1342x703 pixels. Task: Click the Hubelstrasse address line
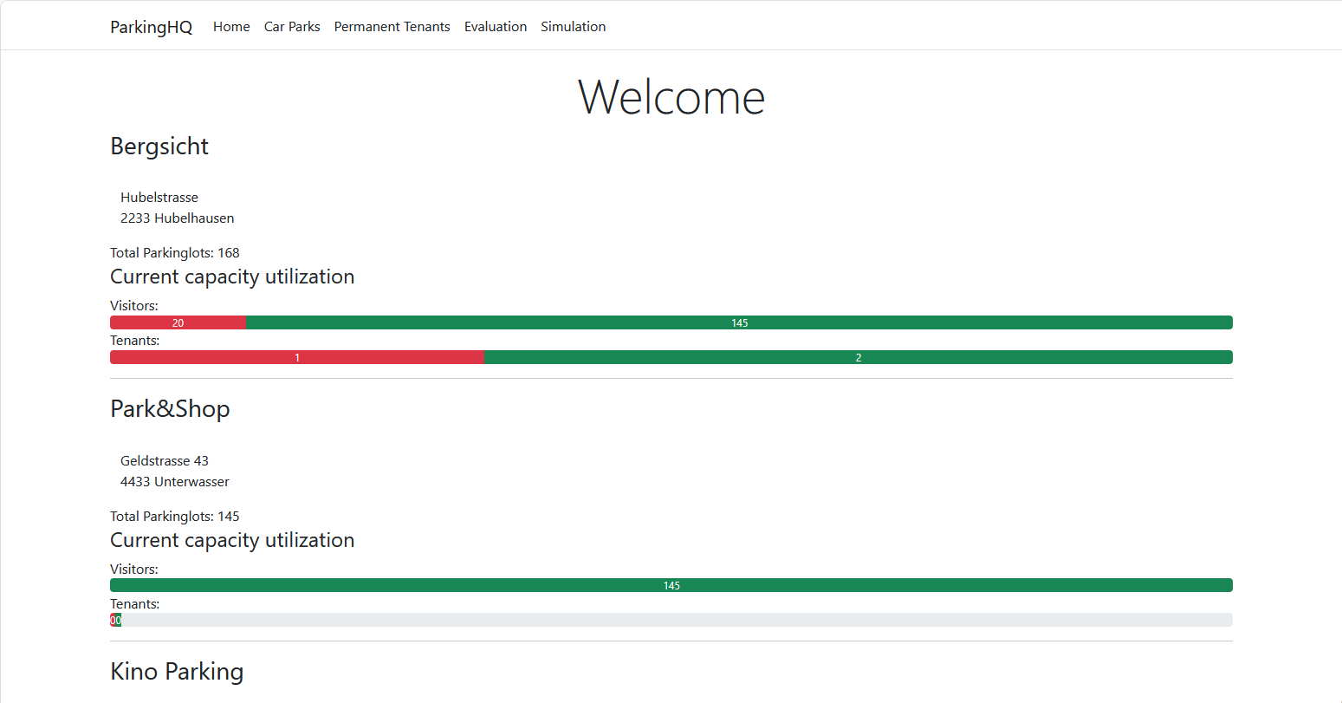(159, 198)
